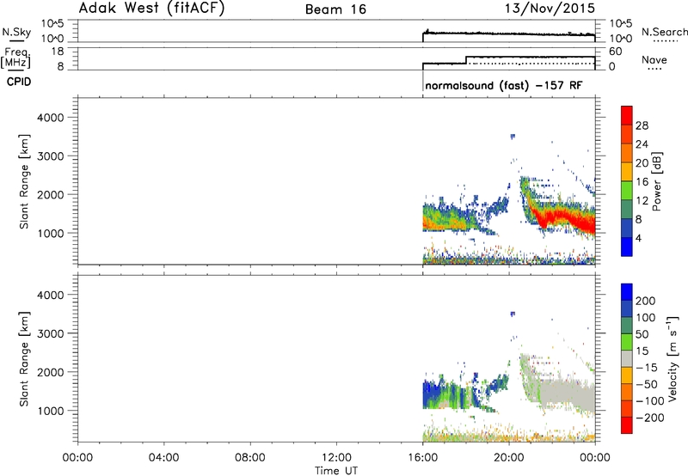This screenshot has height=476, width=688.
Task: Click the 'Freq. [MHz]' axis label
Action: [16, 58]
